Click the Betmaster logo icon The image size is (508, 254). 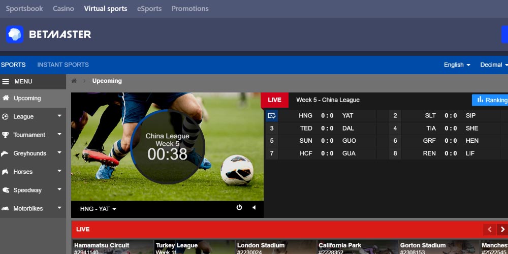pos(15,35)
